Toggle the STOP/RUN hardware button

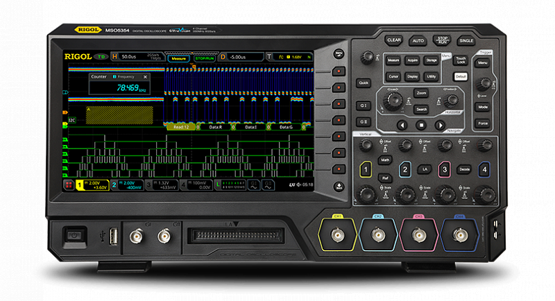tap(442, 40)
